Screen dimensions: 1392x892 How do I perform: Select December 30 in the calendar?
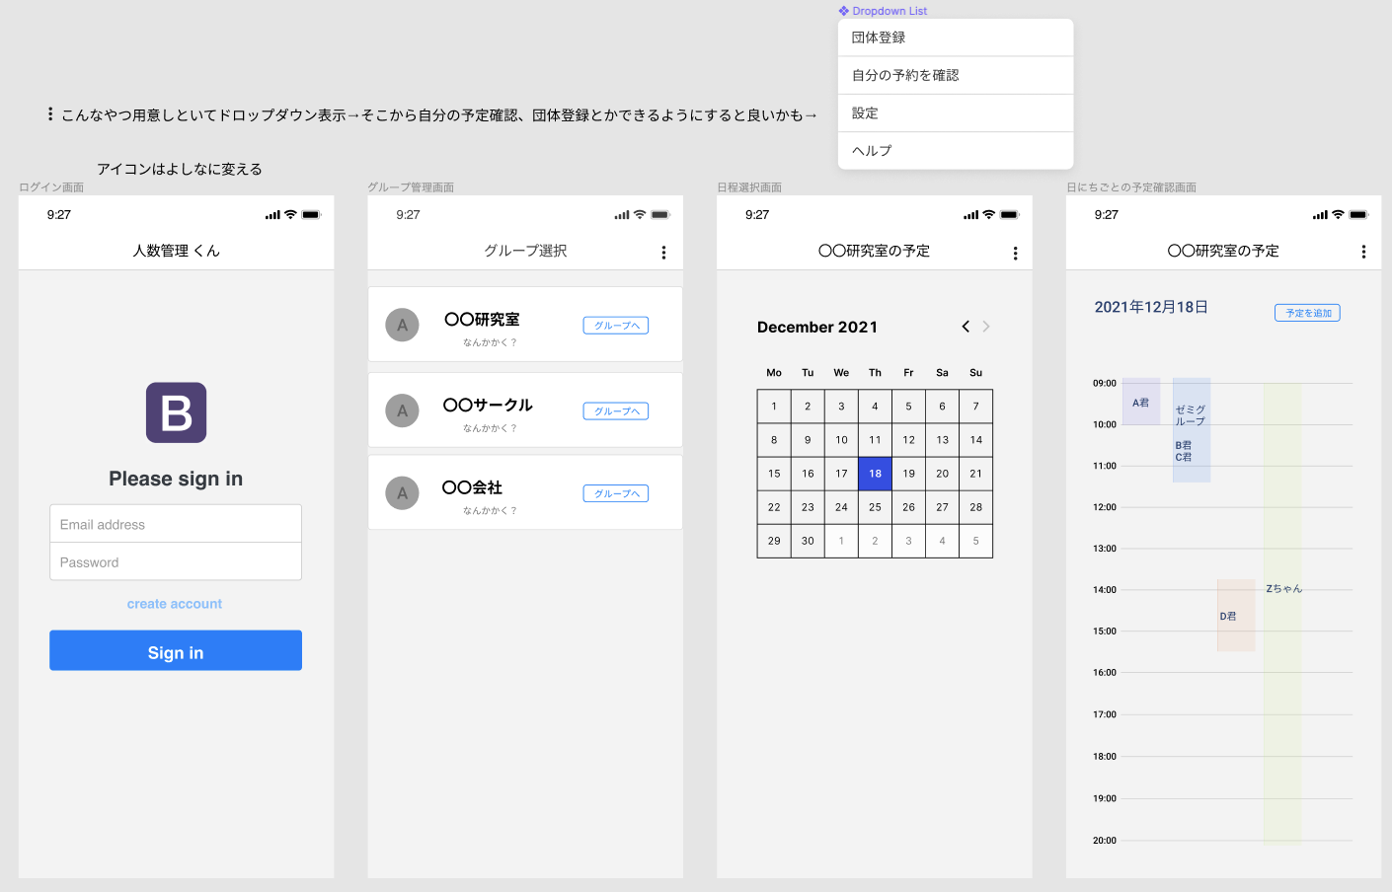(x=808, y=541)
